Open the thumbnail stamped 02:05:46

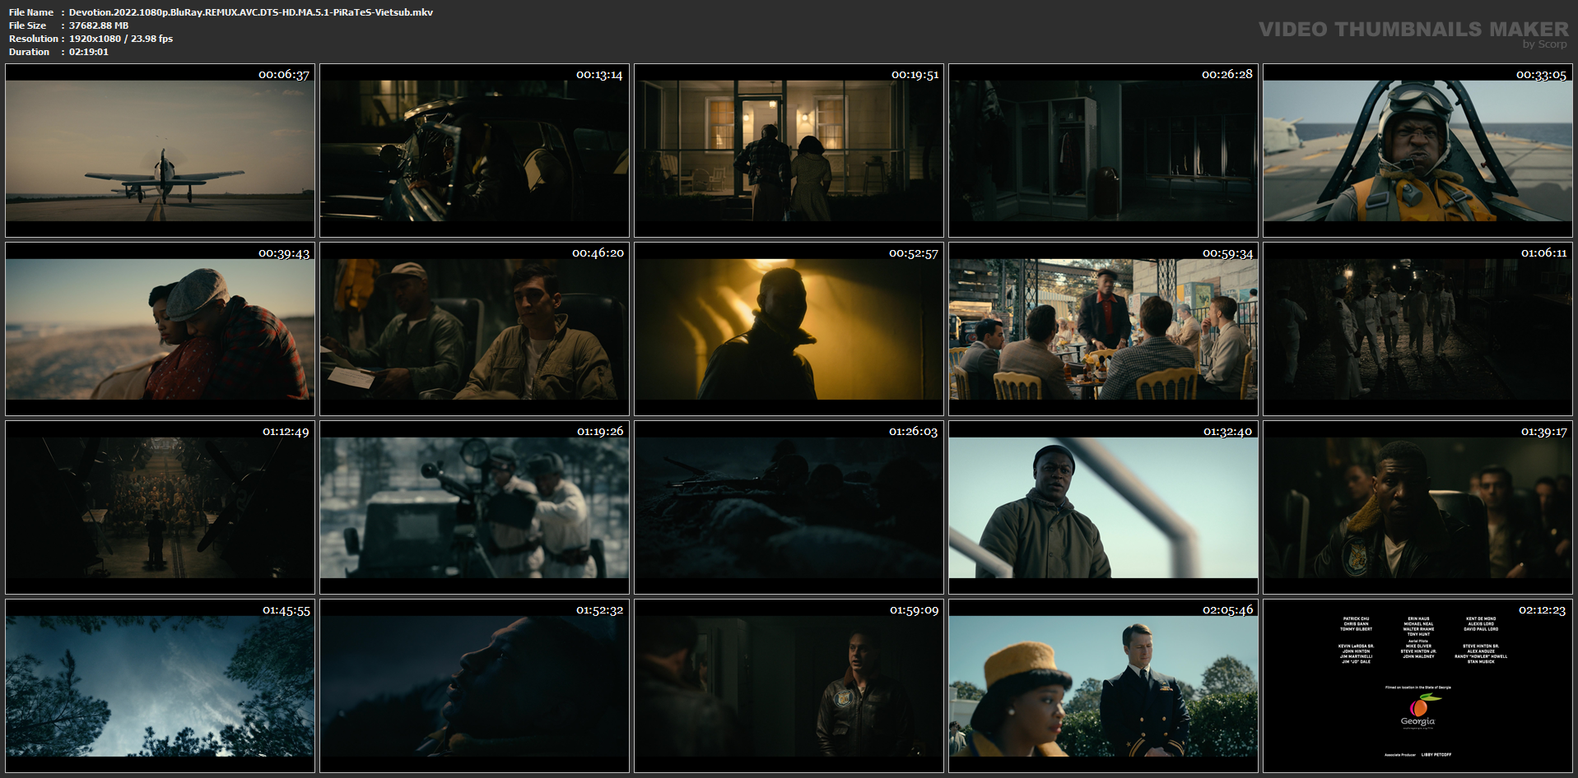(x=1103, y=686)
